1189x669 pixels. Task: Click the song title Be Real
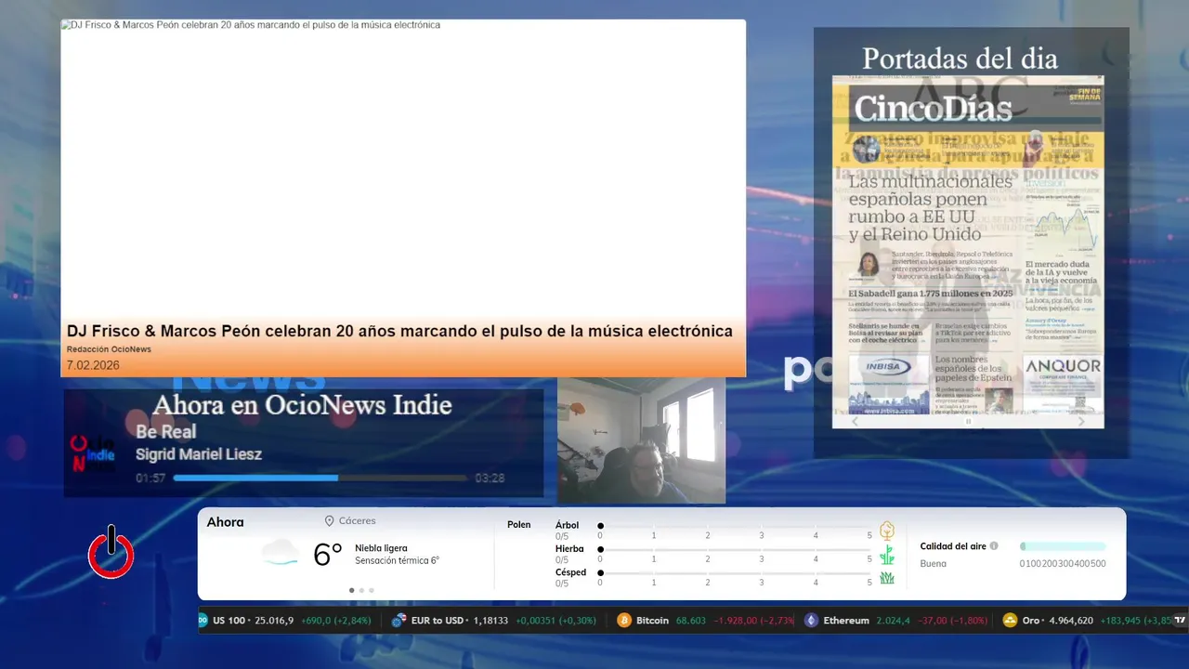pos(166,432)
